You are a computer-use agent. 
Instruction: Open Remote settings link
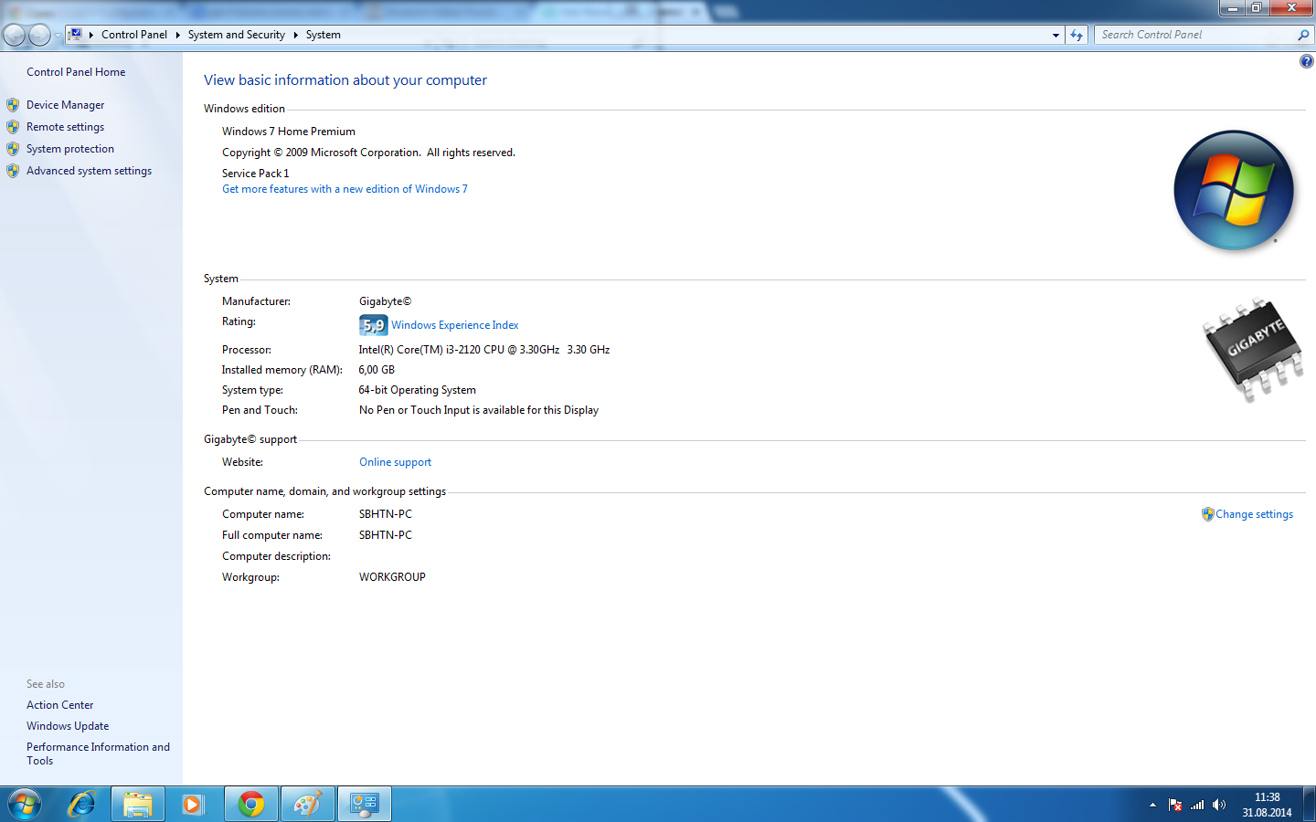[x=65, y=127]
